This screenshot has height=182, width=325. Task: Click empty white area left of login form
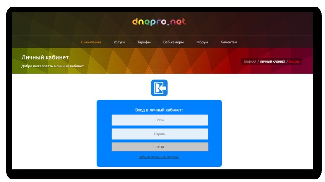point(54,126)
